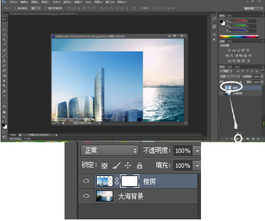This screenshot has width=265, height=221.
Task: Select the Pen tool
Action: tap(4, 91)
